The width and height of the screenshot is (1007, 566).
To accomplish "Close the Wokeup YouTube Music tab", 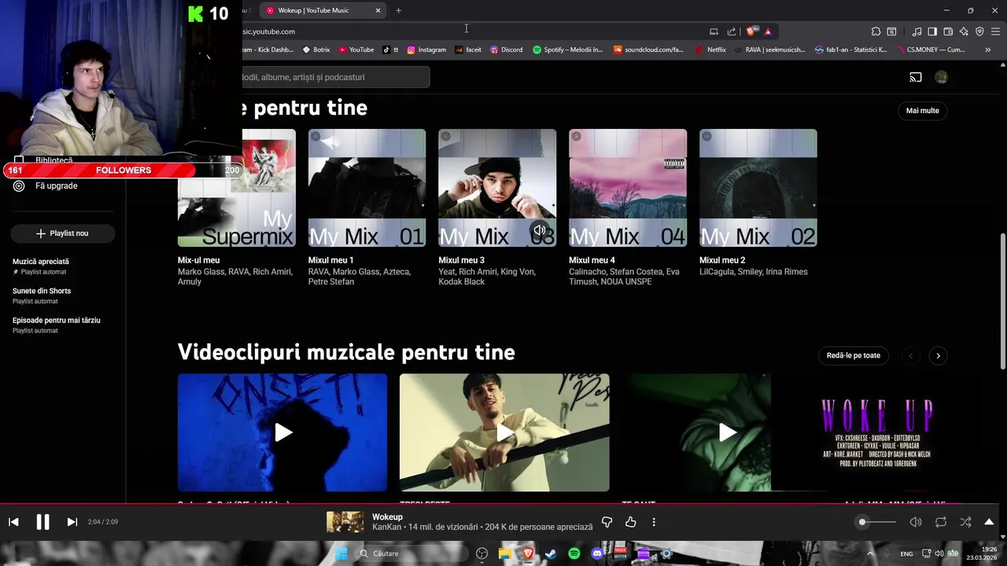I will point(378,10).
